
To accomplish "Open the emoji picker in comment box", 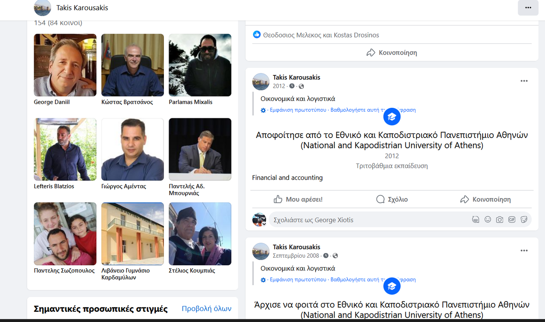I will [488, 220].
